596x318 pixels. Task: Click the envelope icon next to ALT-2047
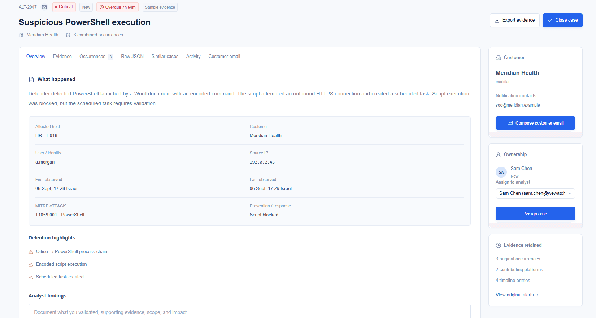coord(44,7)
